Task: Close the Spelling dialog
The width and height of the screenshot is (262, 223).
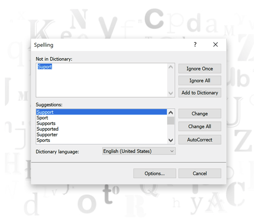Action: pyautogui.click(x=215, y=45)
